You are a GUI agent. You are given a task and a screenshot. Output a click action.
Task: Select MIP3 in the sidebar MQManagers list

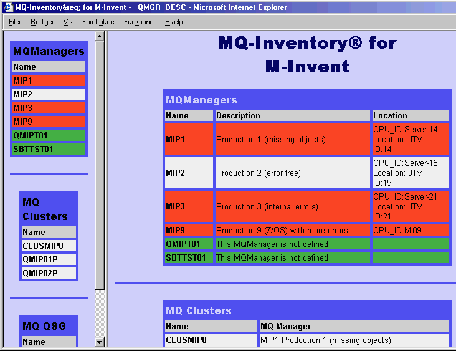click(x=49, y=108)
